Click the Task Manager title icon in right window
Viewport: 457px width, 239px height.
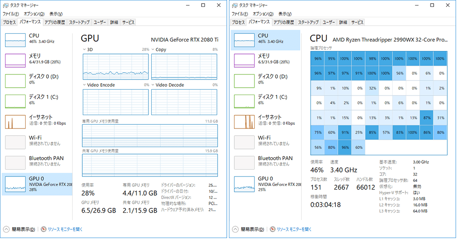(x=234, y=5)
